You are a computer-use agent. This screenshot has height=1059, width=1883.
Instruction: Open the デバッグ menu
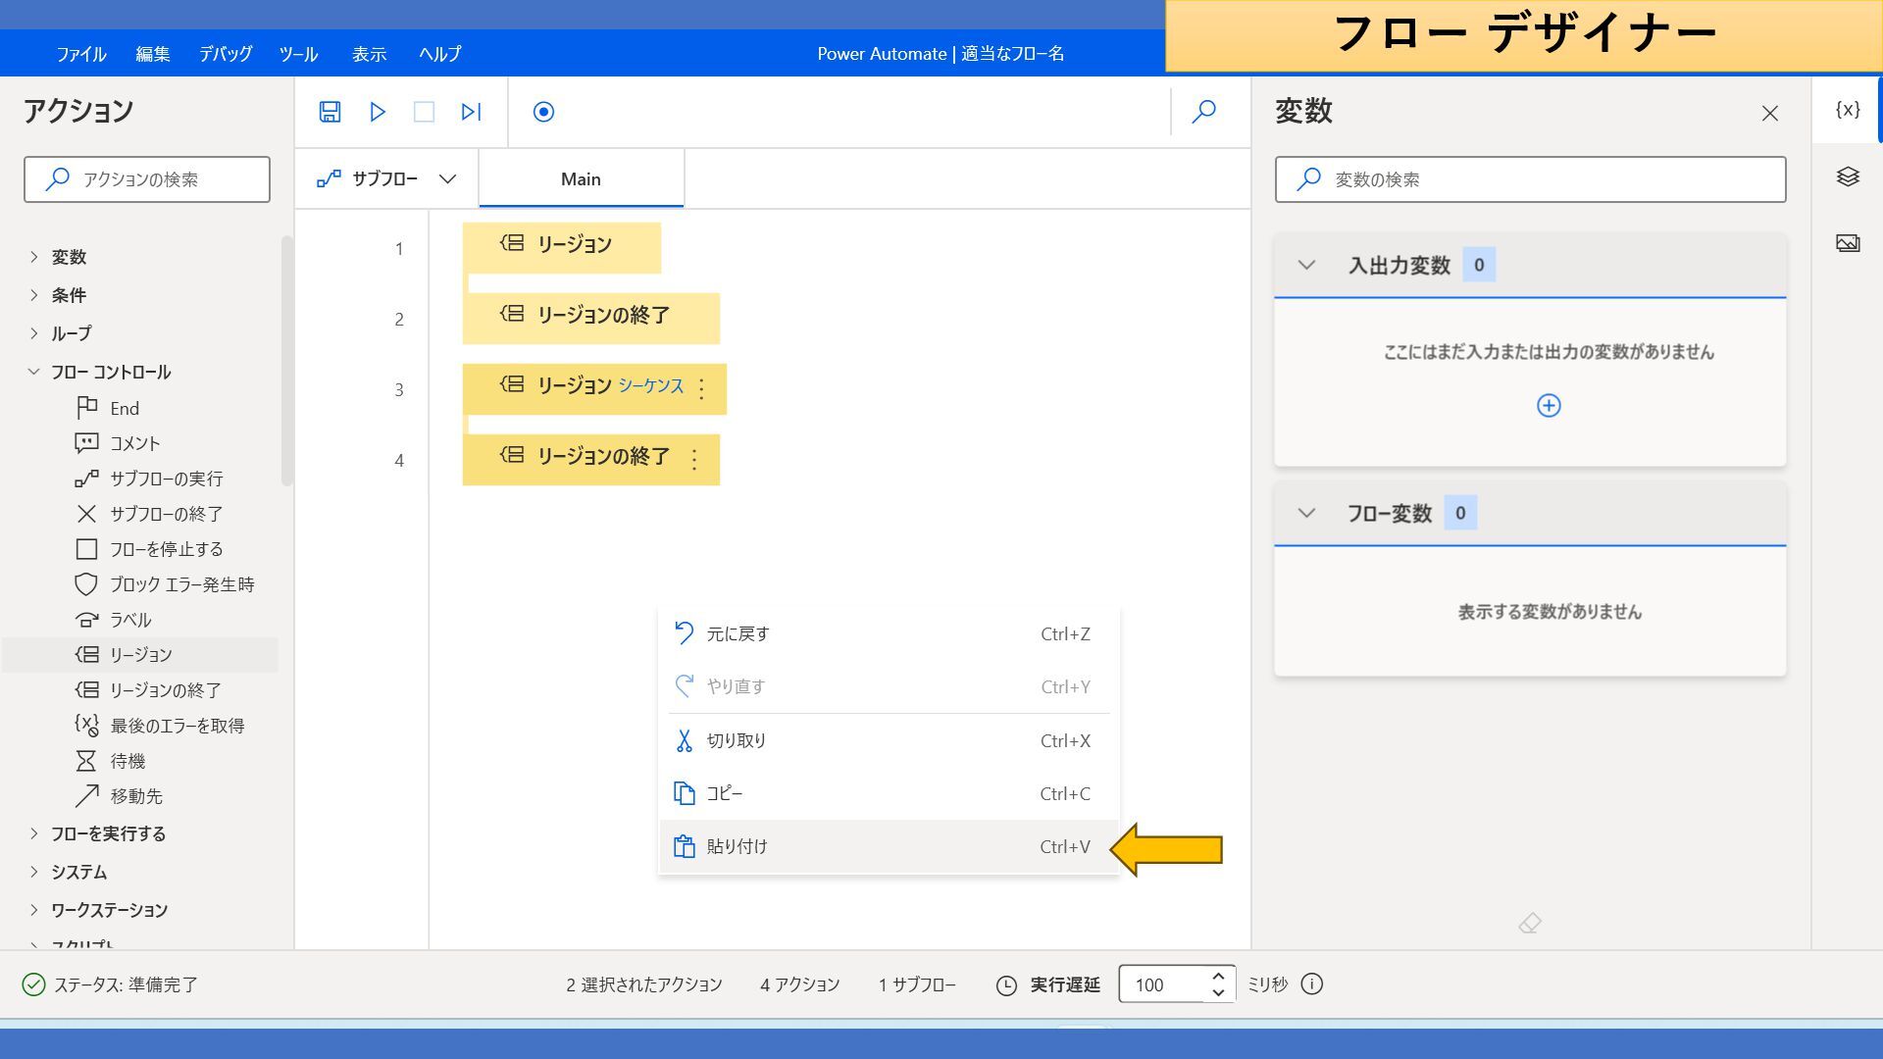225,54
